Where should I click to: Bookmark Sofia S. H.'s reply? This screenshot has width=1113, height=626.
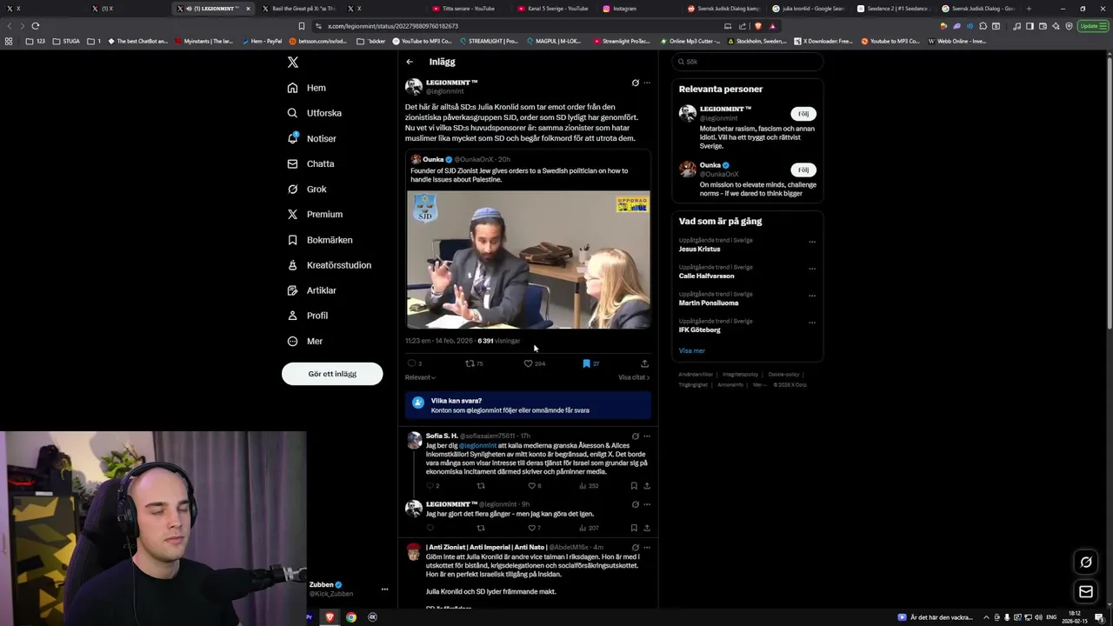[x=634, y=486]
